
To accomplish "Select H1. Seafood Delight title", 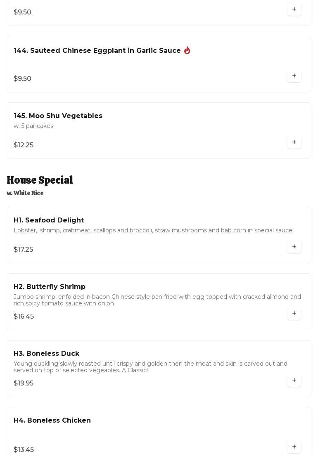I will [49, 220].
